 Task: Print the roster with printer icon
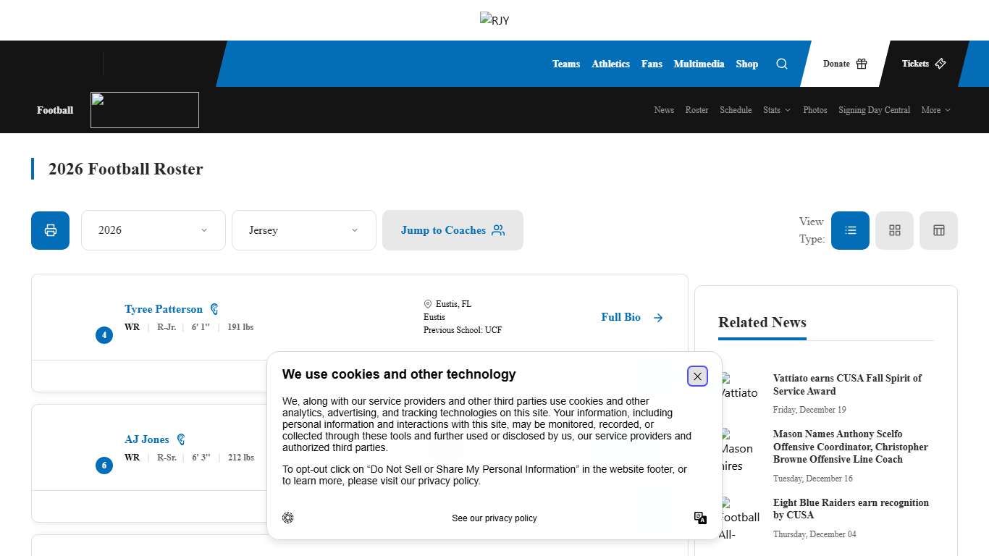(x=51, y=230)
